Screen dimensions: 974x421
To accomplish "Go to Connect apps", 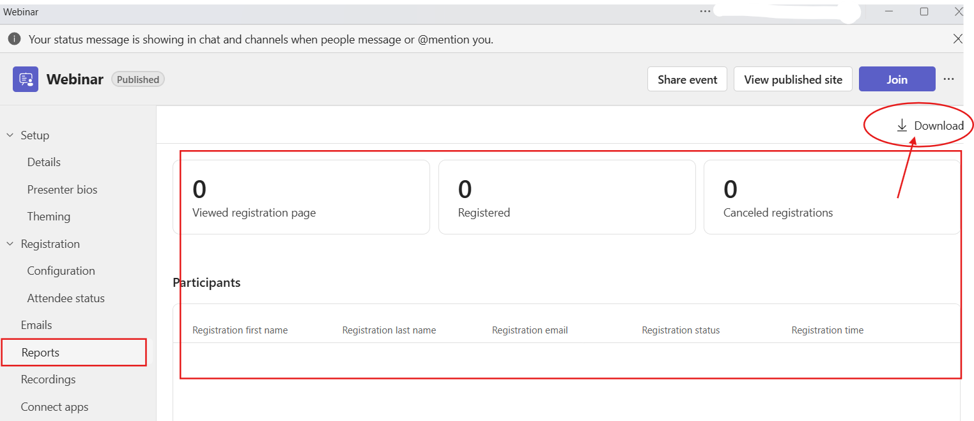I will pyautogui.click(x=54, y=407).
